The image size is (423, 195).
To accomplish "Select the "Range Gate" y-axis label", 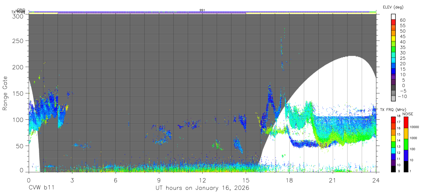I will pos(5,93).
